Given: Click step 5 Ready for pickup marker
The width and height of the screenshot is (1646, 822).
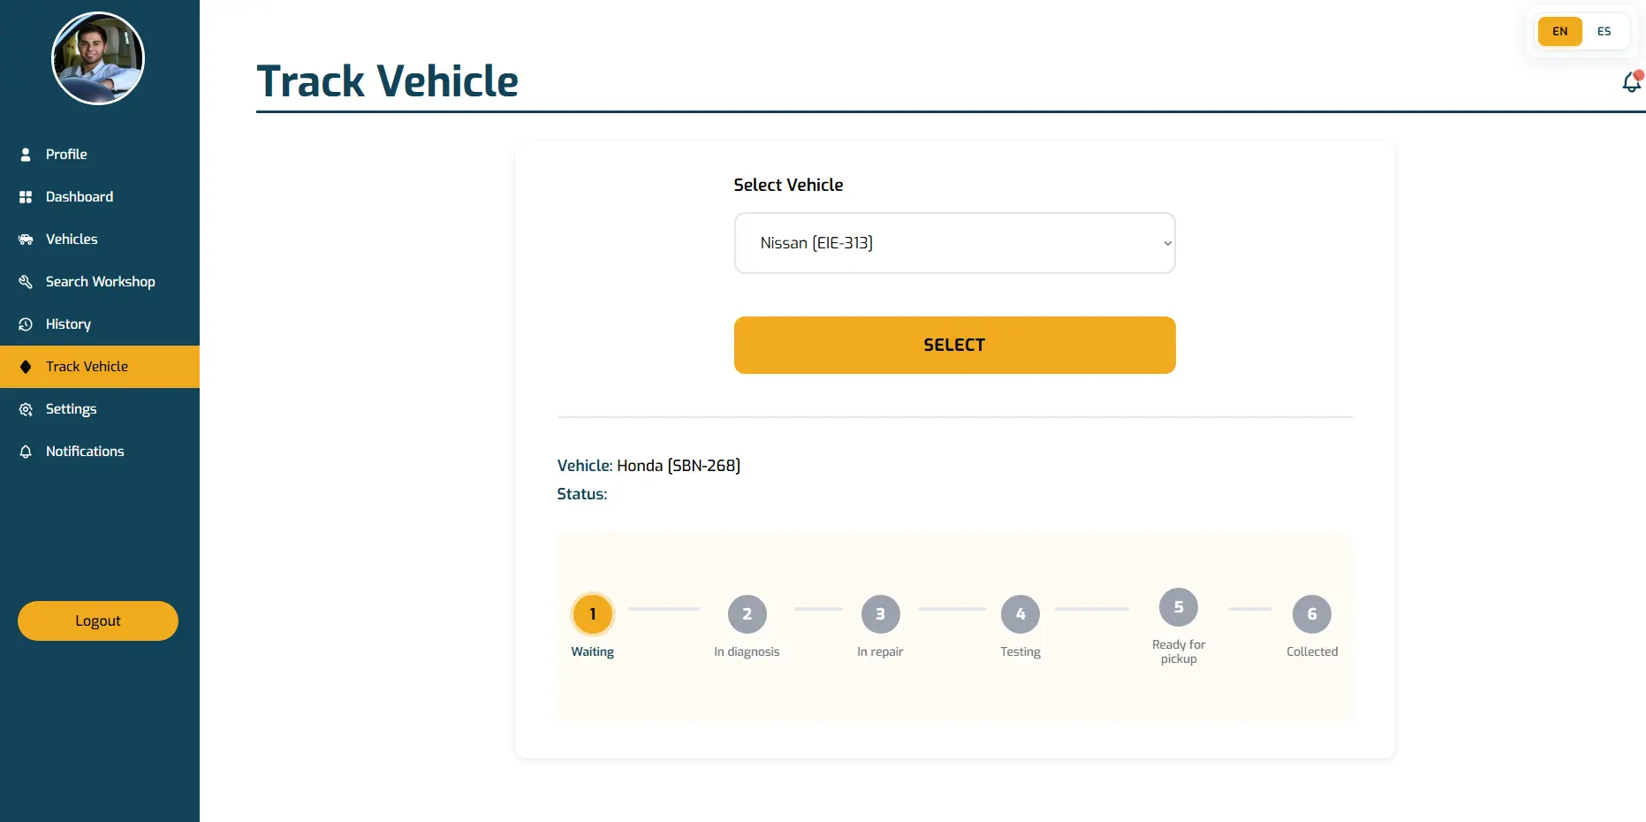Looking at the screenshot, I should pos(1179,607).
